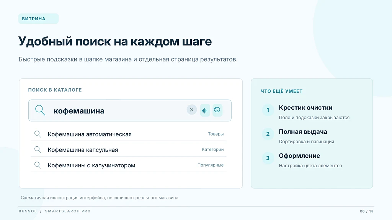Image resolution: width=392 pixels, height=220 pixels.
Task: Click the ПОИСК В КАТАЛОГЕ label
Action: click(55, 90)
